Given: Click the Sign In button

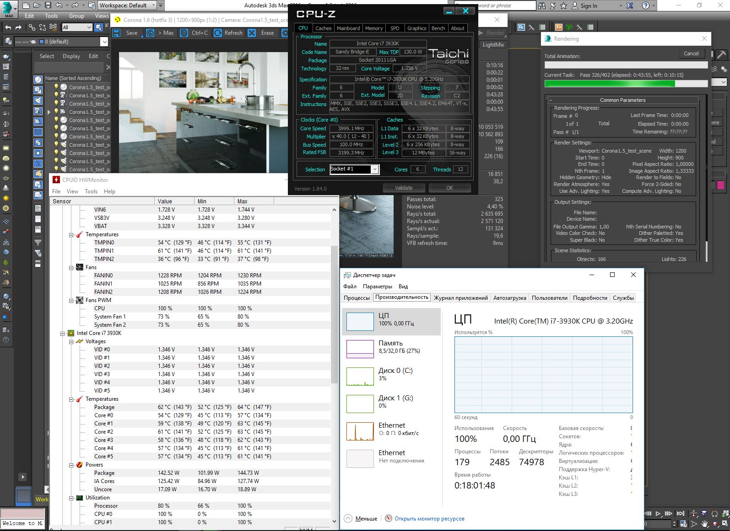Looking at the screenshot, I should [589, 6].
